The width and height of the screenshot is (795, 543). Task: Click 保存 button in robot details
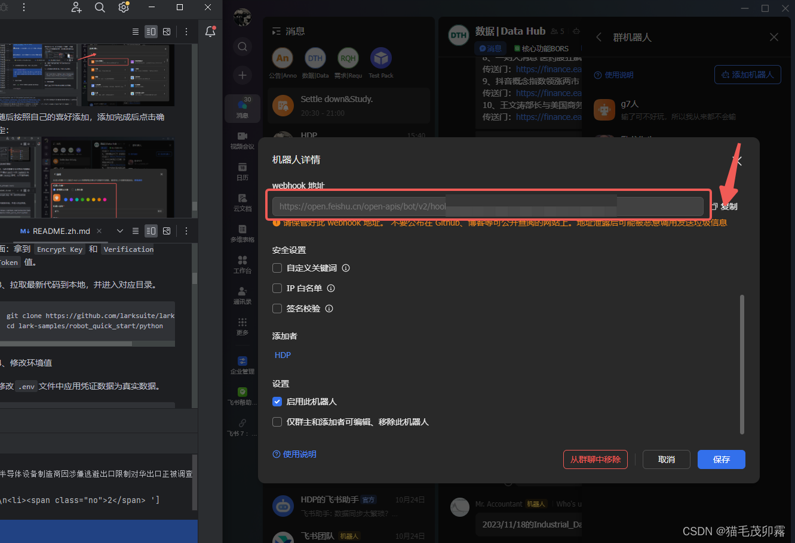tap(722, 459)
